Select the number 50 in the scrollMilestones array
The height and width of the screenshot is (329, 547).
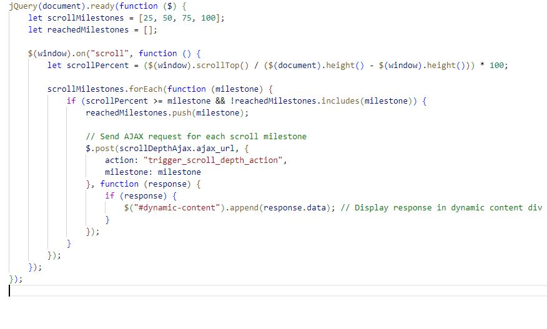[x=167, y=18]
